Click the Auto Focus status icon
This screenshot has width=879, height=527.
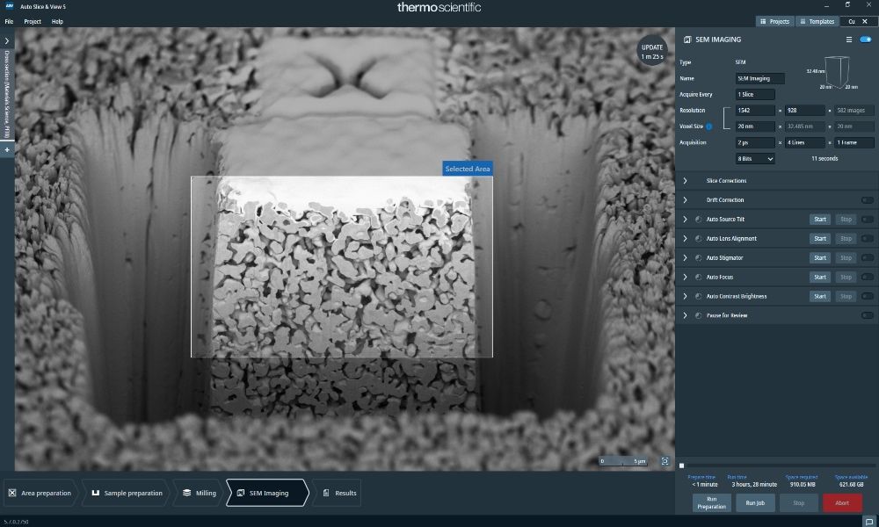[x=697, y=277]
